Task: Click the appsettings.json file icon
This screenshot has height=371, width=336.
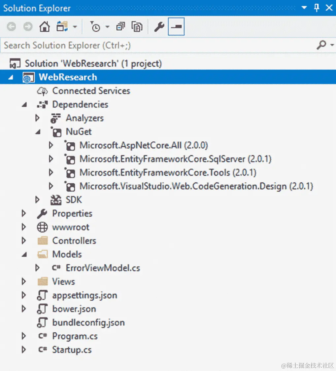Action: (42, 295)
